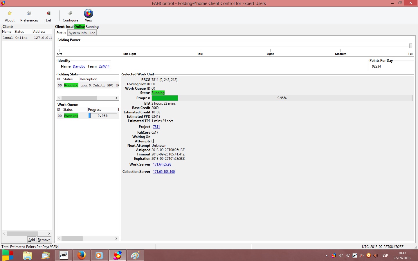The width and height of the screenshot is (418, 261).
Task: Open Paint from the taskbar
Action: point(135,255)
